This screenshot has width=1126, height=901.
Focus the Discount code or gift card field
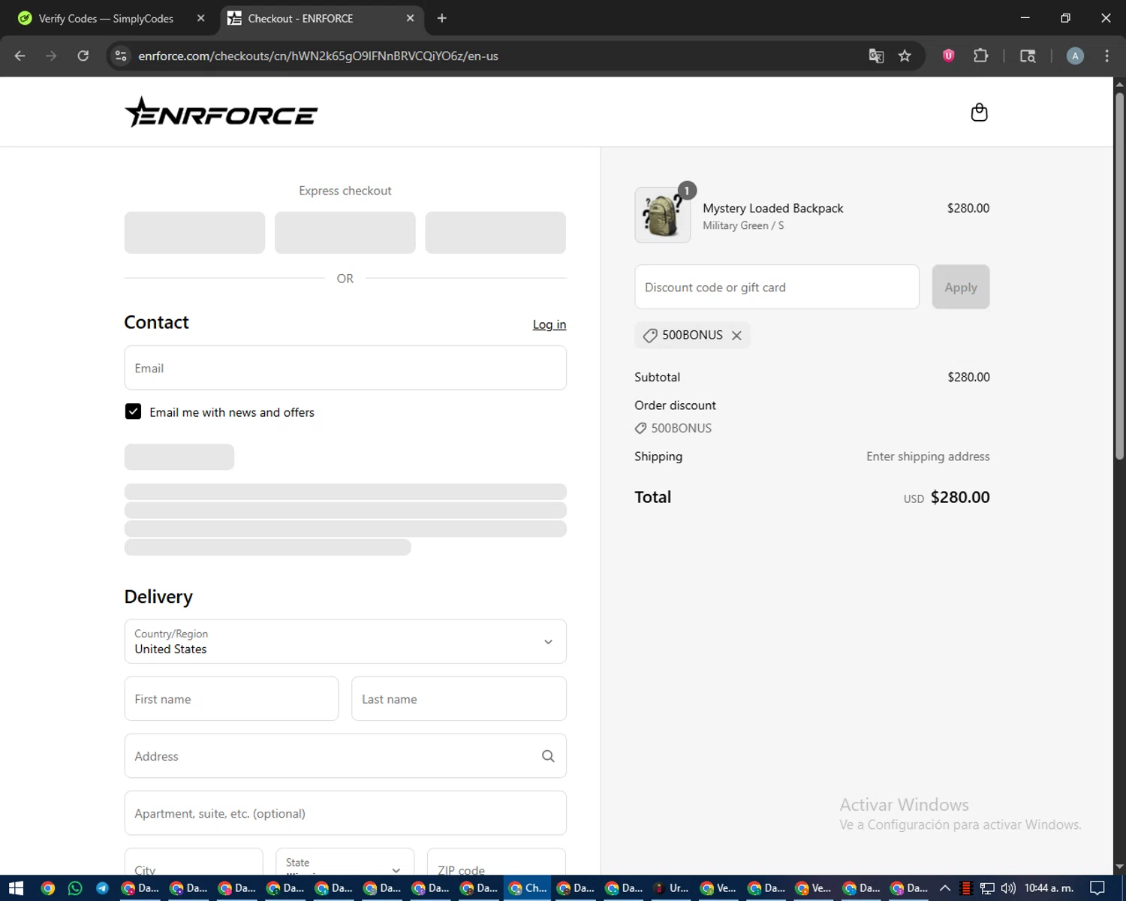click(777, 287)
